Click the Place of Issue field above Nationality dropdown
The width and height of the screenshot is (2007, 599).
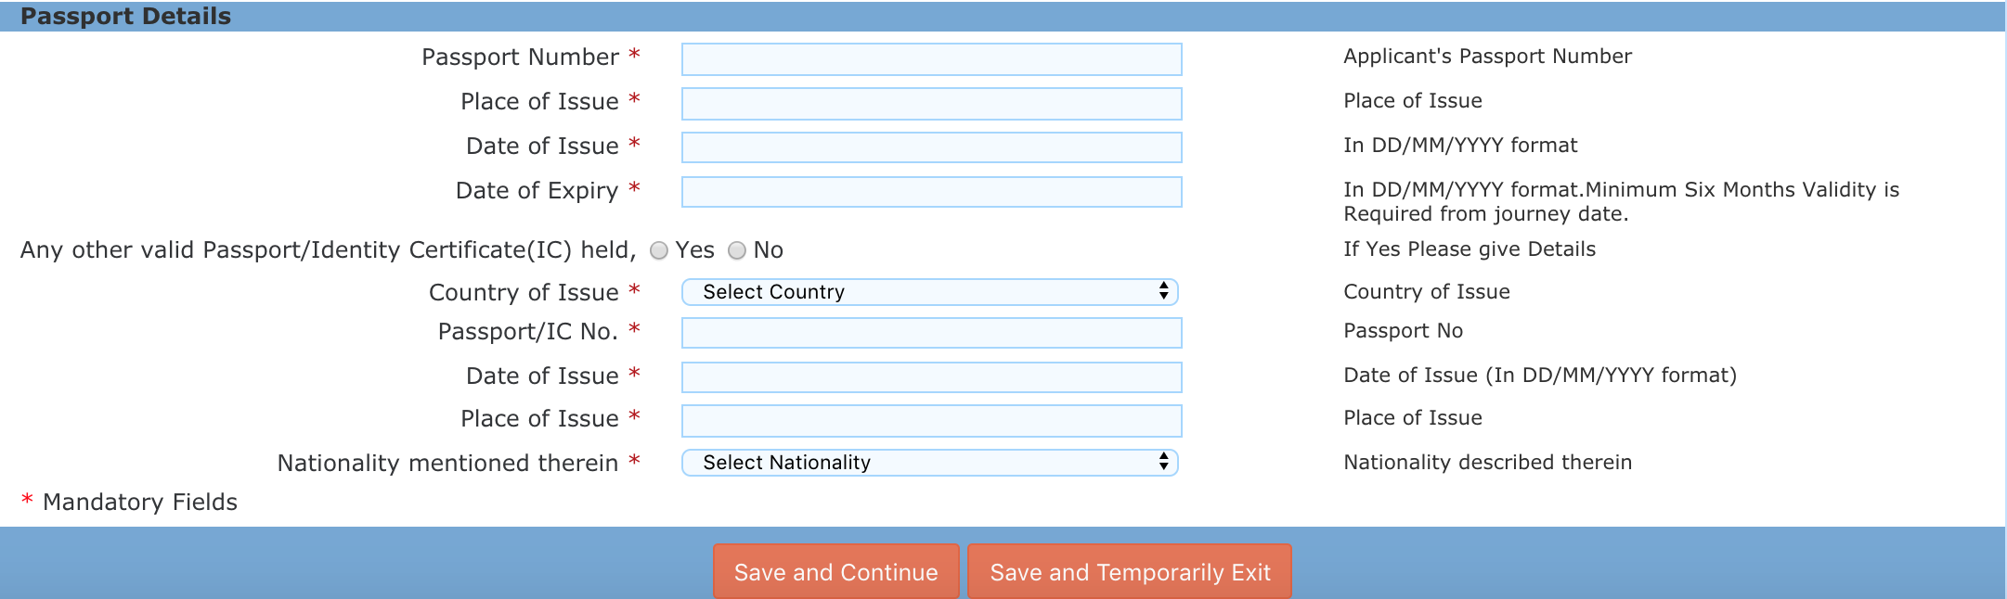(931, 420)
